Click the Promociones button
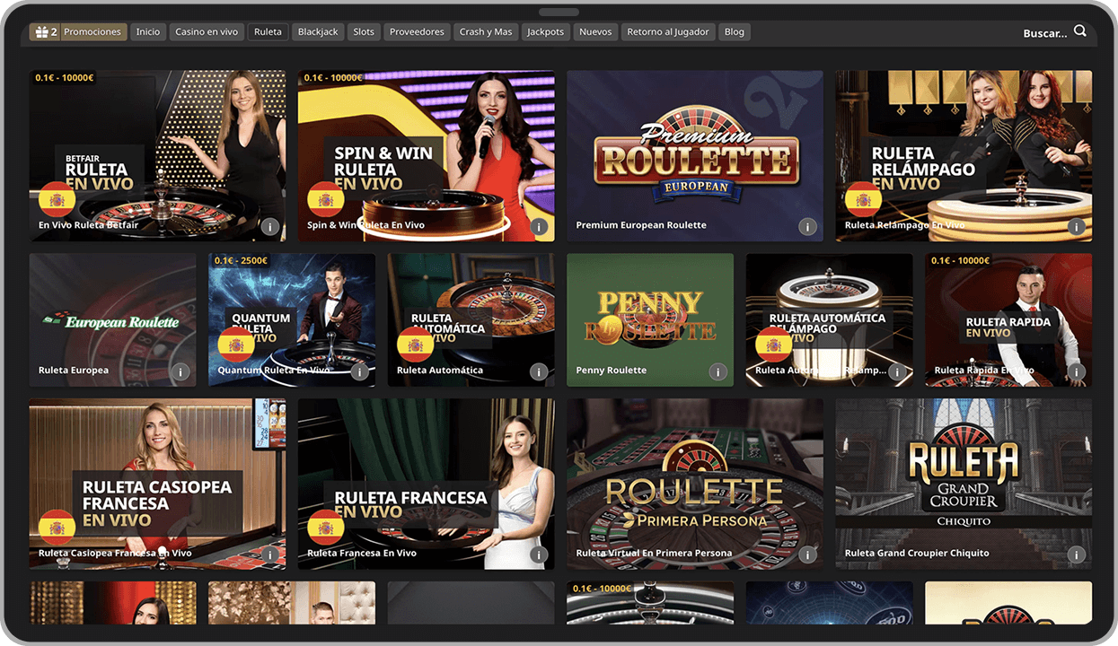Viewport: 1118px width, 646px height. (x=92, y=32)
